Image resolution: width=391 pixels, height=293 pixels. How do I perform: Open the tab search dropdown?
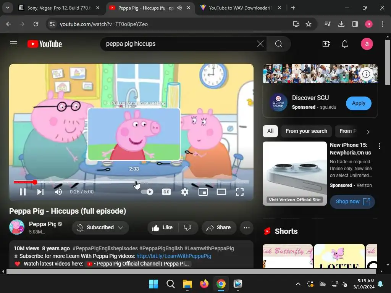point(8,8)
